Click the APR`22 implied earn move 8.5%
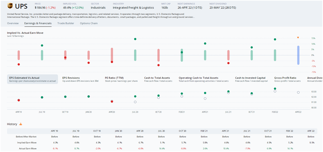 [x=312, y=142]
